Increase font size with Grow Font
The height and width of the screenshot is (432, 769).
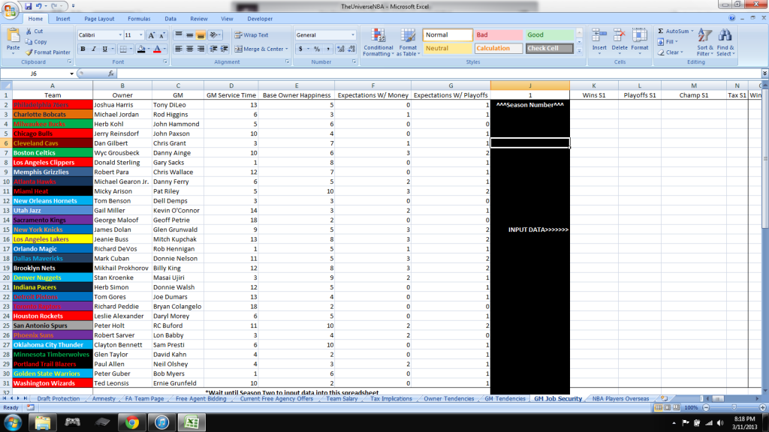(x=152, y=35)
